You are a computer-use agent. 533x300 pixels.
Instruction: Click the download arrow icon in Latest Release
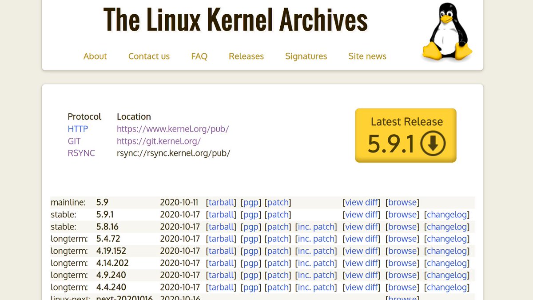[x=433, y=144]
